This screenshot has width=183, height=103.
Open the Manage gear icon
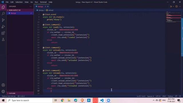(3, 92)
